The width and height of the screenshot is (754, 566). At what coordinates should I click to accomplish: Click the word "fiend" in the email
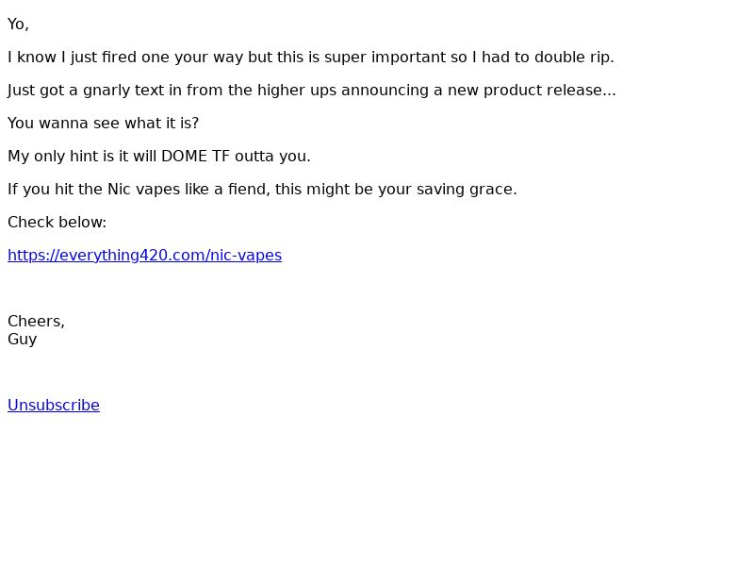tap(246, 190)
